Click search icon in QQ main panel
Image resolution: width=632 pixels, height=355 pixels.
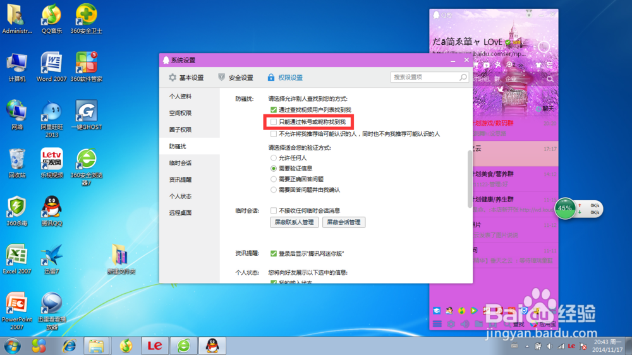(x=550, y=79)
